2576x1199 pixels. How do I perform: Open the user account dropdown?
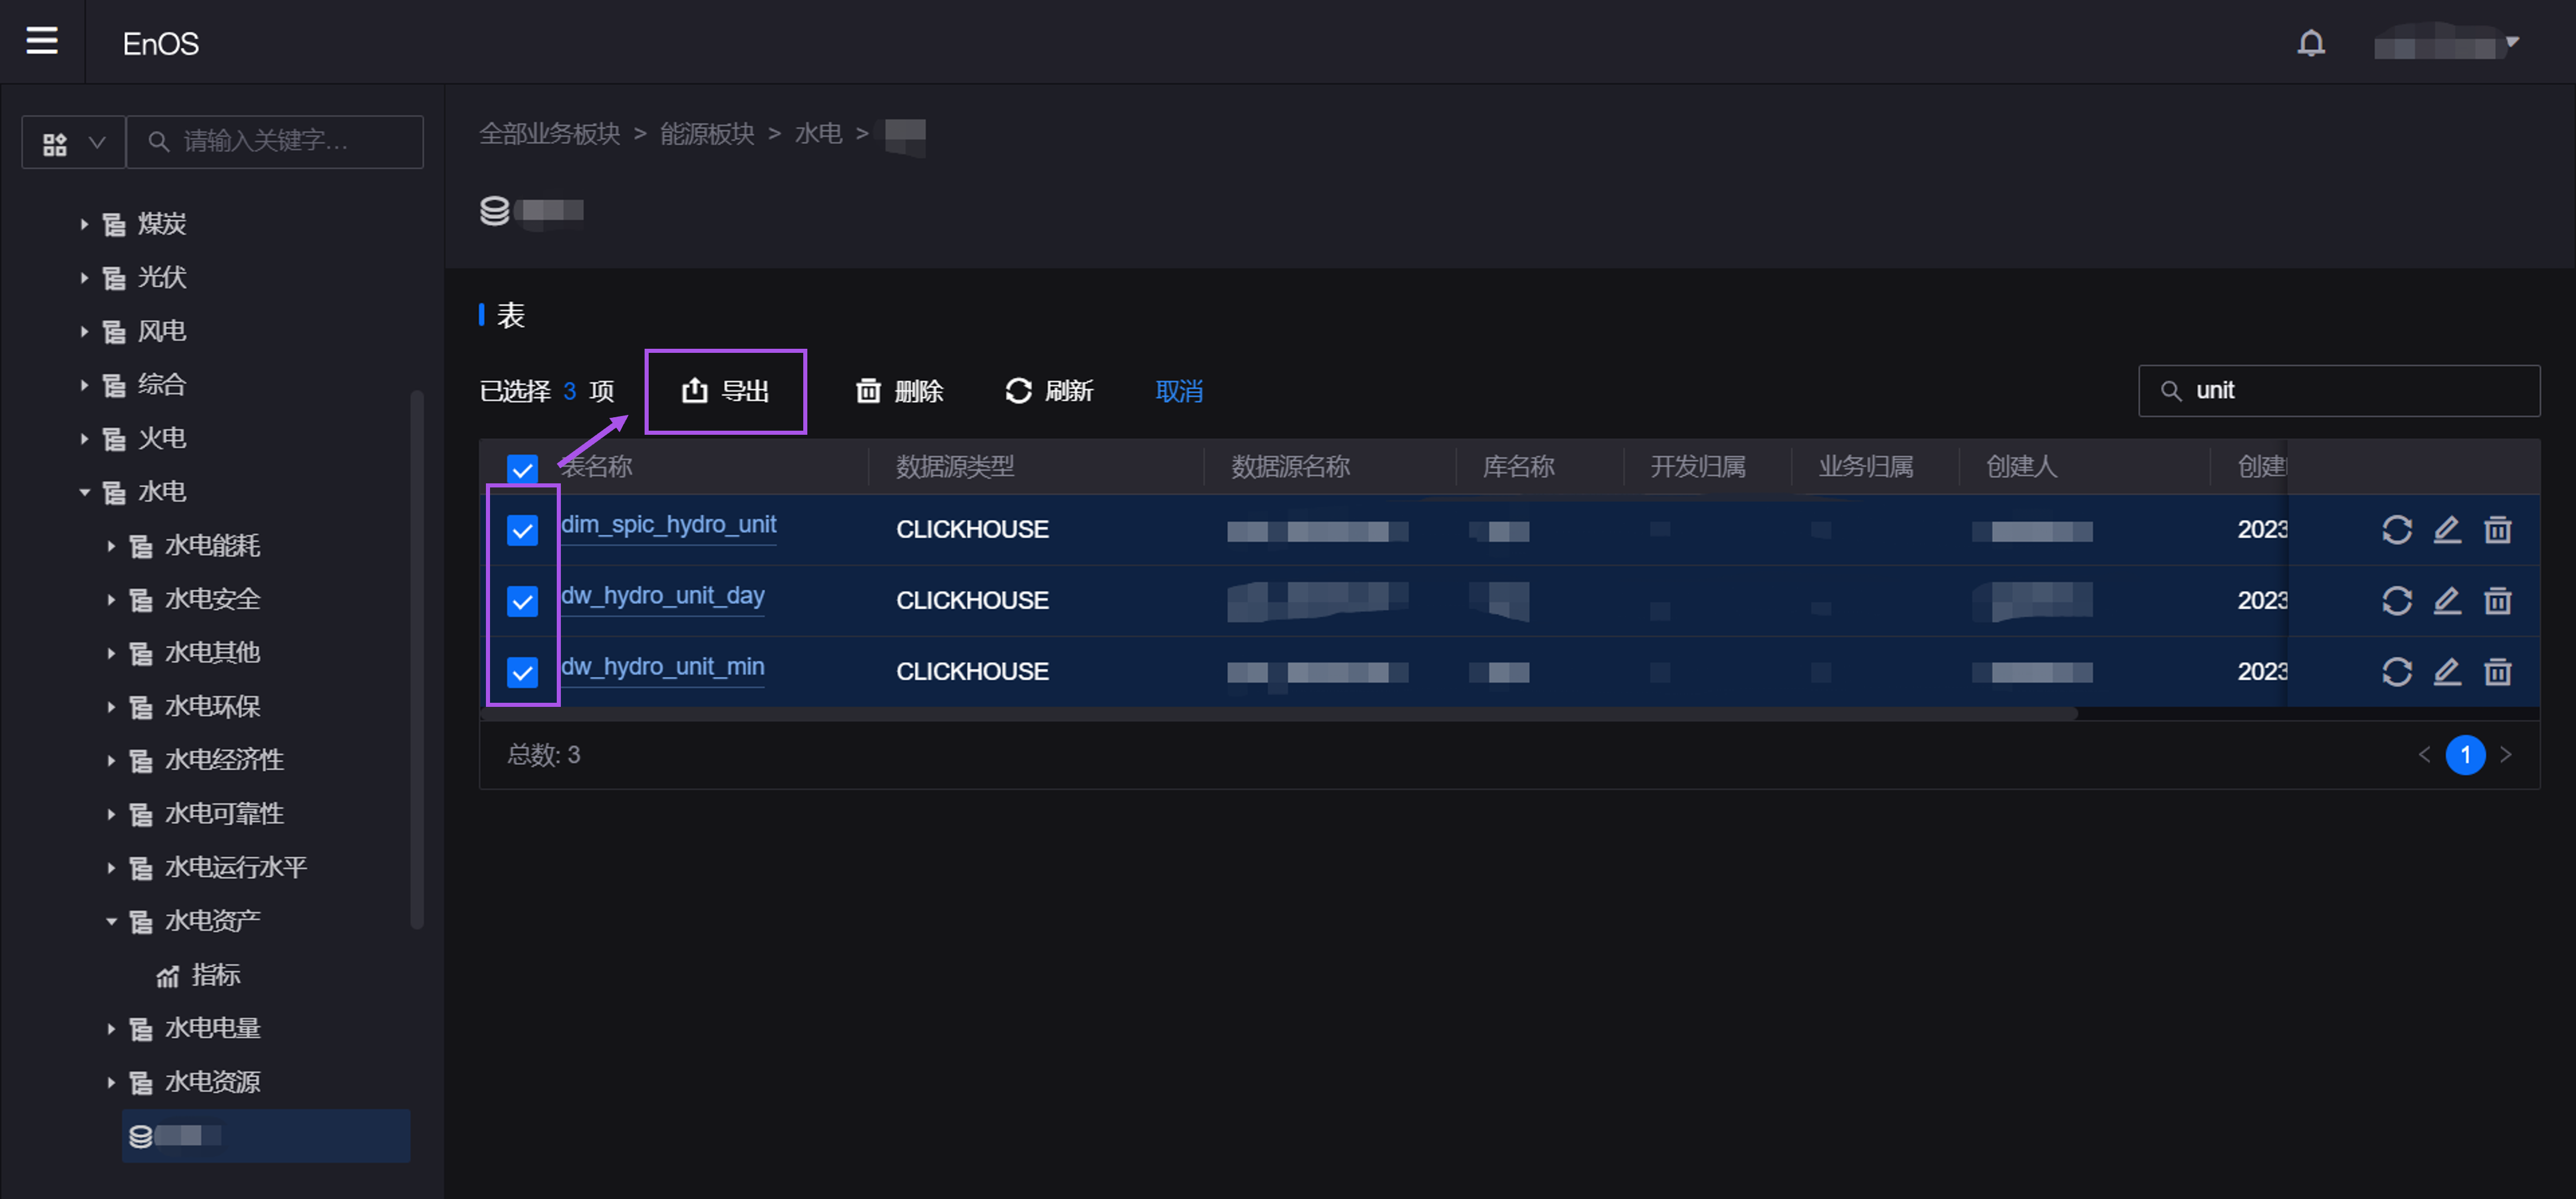[x=2446, y=44]
